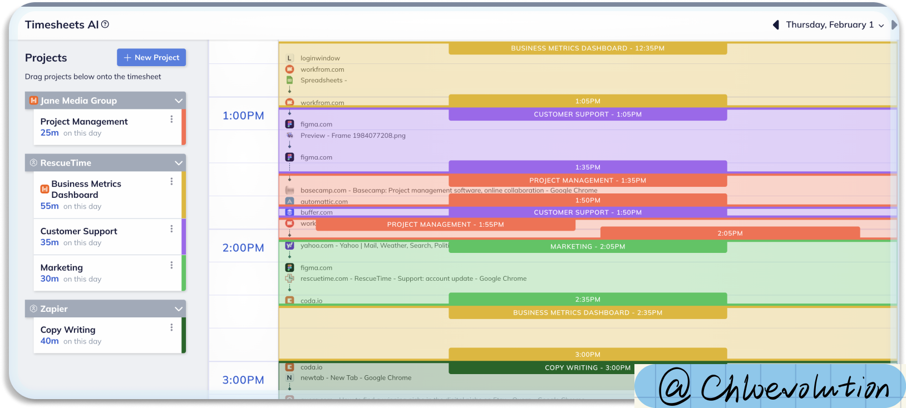This screenshot has height=408, width=906.
Task: Click the yahoo.com activity icon
Action: (x=289, y=245)
